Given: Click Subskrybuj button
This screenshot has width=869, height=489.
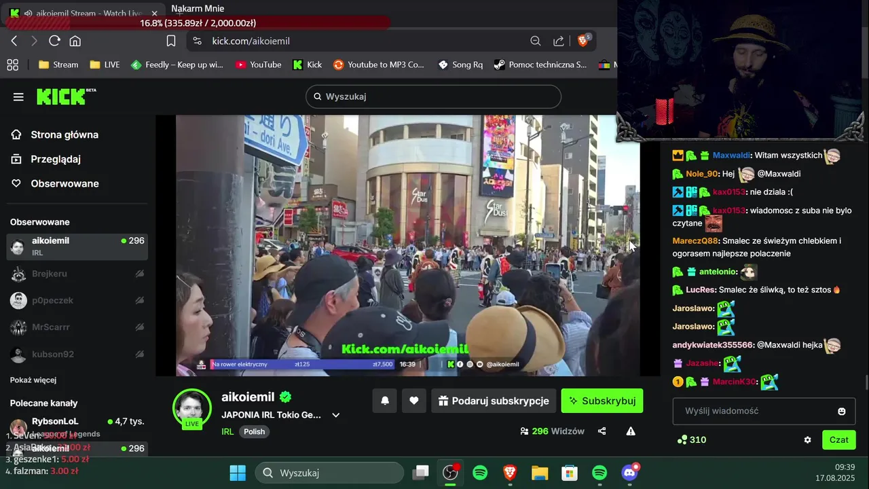Looking at the screenshot, I should [602, 401].
